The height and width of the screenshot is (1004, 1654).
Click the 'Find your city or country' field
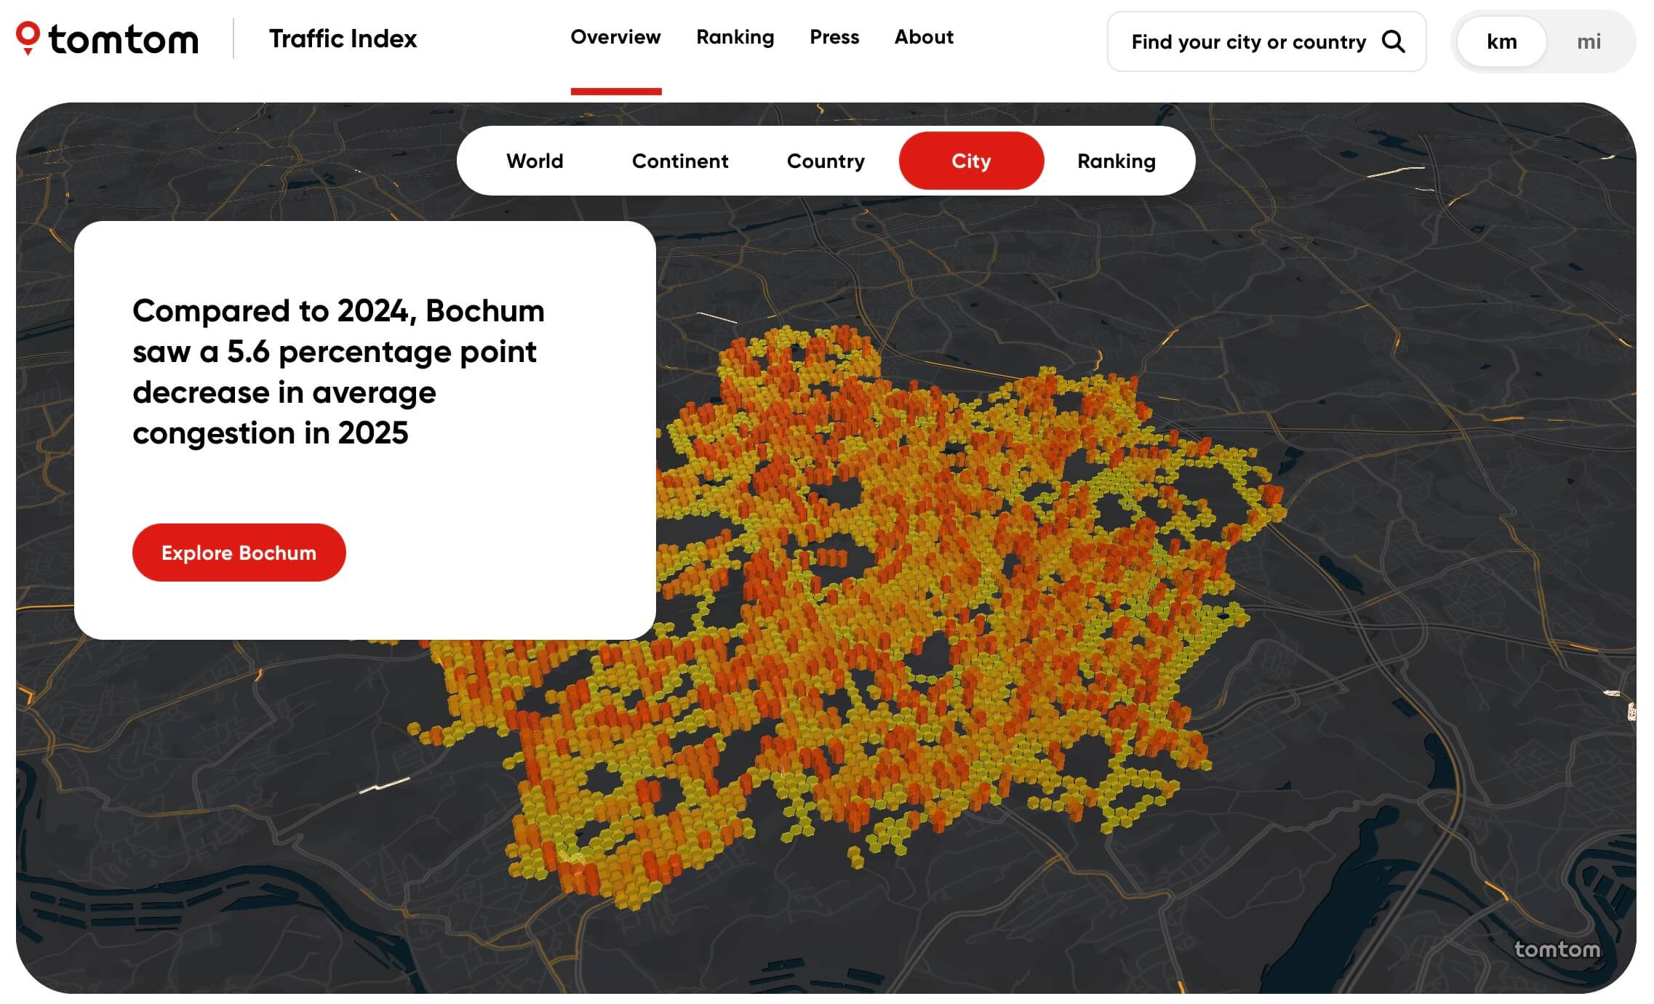click(x=1247, y=42)
